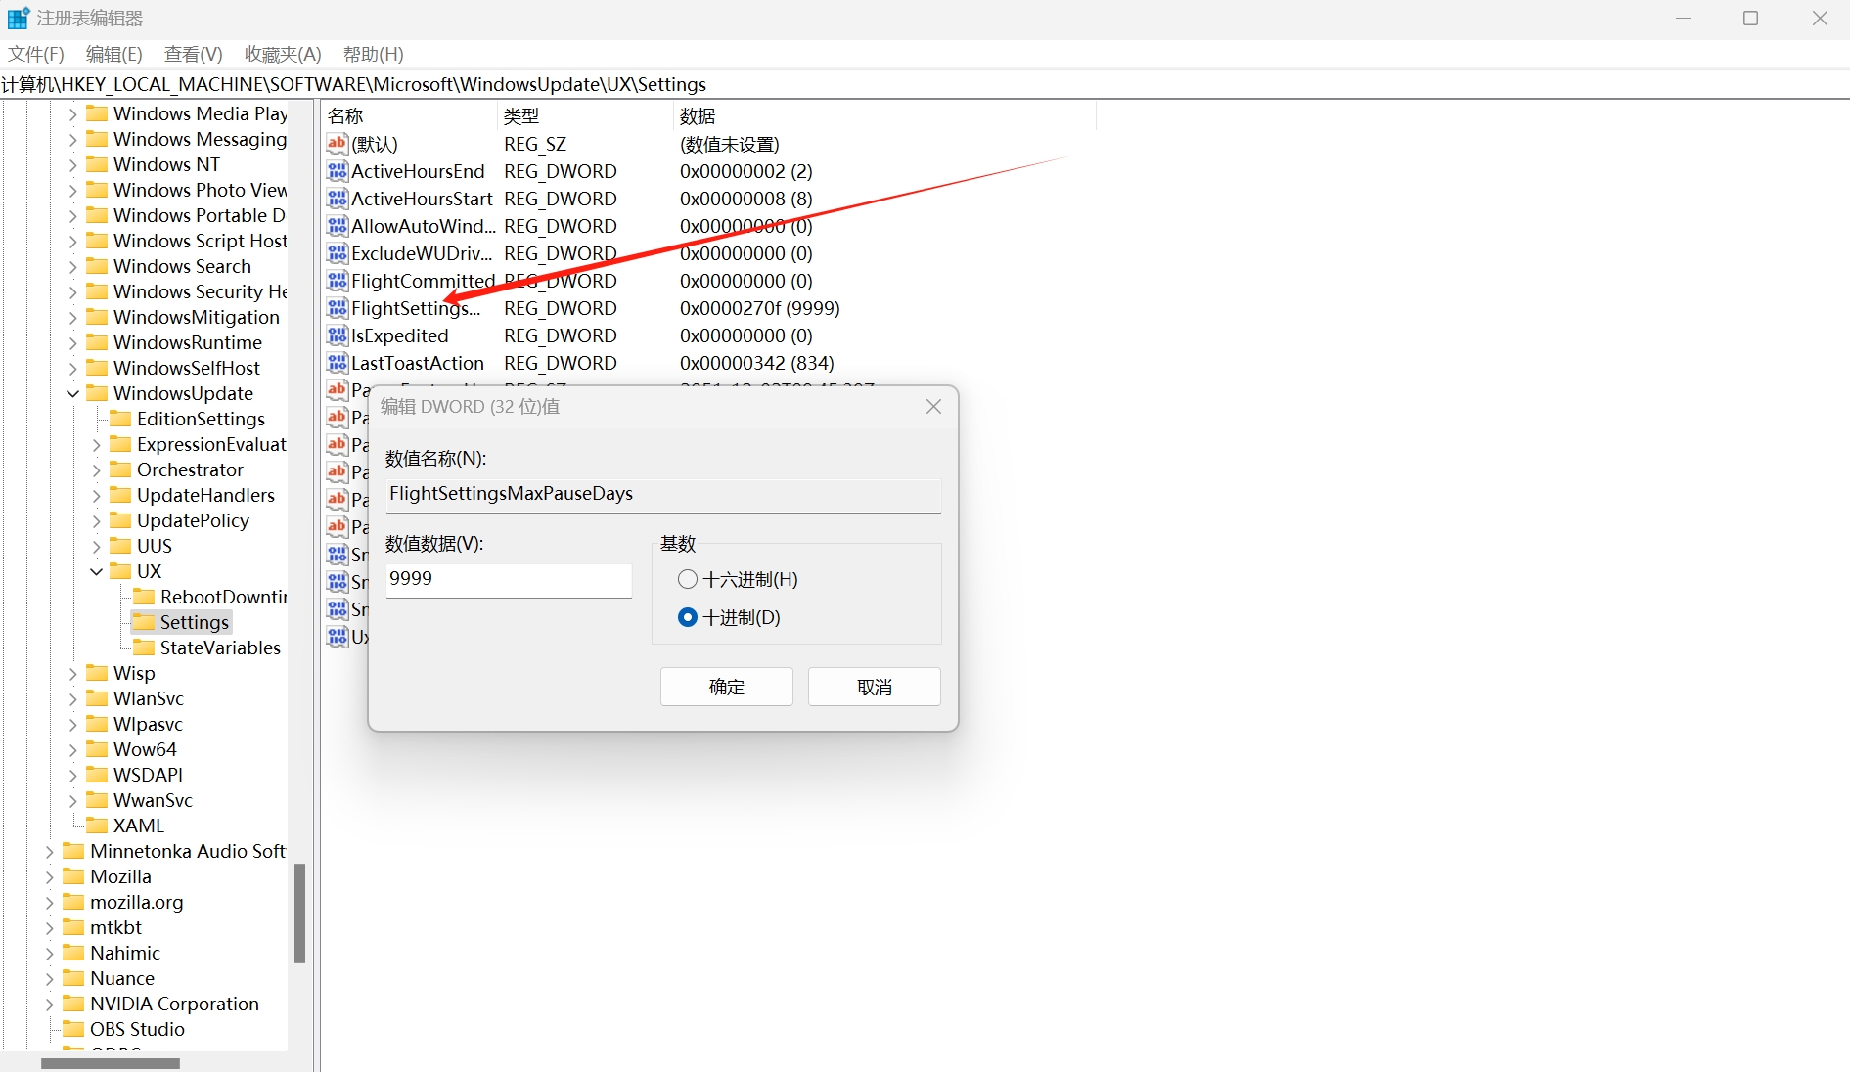The height and width of the screenshot is (1072, 1850).
Task: Click the Registry Editor app icon in title bar
Action: click(x=18, y=18)
